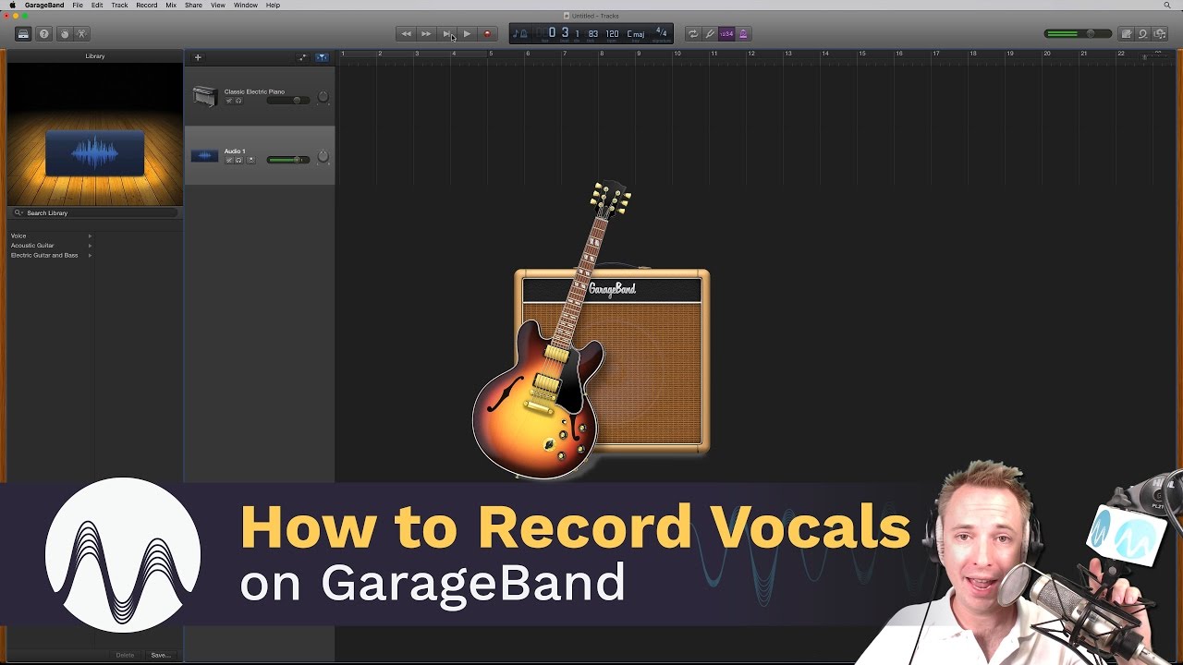The image size is (1183, 665).
Task: Open the Window menu
Action: [x=246, y=5]
